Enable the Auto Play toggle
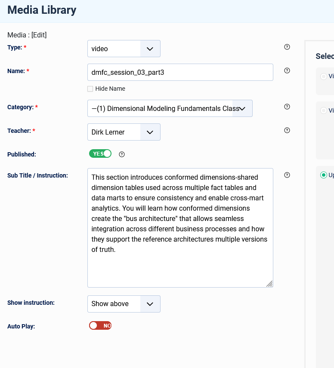Viewport: 334px width, 368px height. [x=100, y=325]
